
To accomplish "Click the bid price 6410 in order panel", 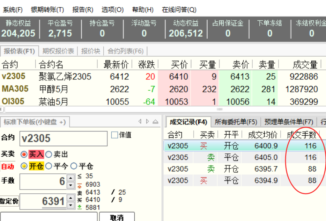I will point(92,200).
